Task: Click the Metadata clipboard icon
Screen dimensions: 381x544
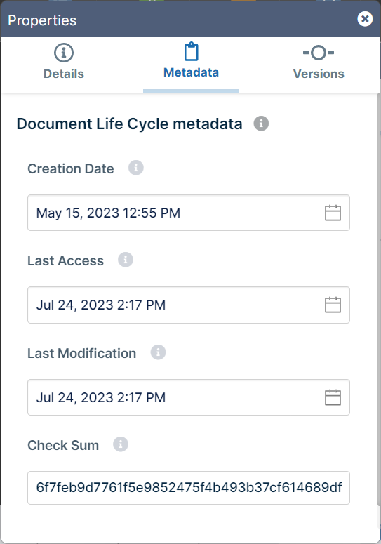Action: click(191, 52)
